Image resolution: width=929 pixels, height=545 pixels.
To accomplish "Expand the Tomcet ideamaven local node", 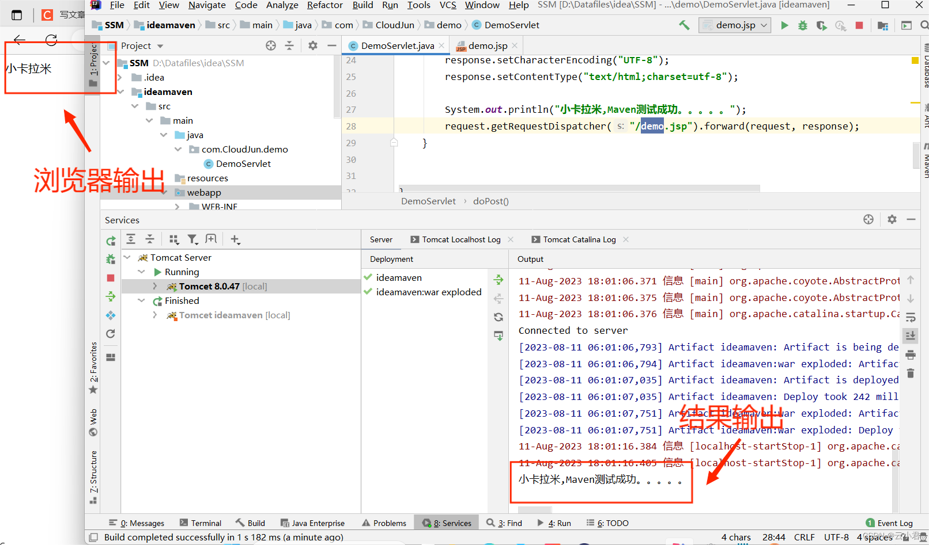I will 154,315.
